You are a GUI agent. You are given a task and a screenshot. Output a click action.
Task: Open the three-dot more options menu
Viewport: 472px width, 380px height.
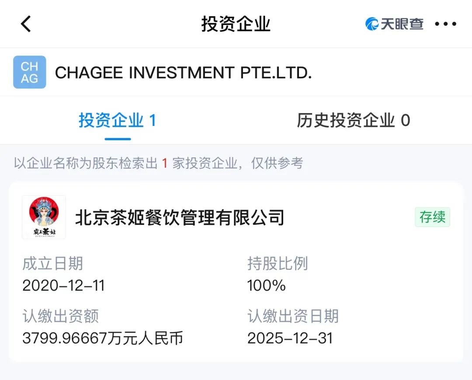(445, 24)
